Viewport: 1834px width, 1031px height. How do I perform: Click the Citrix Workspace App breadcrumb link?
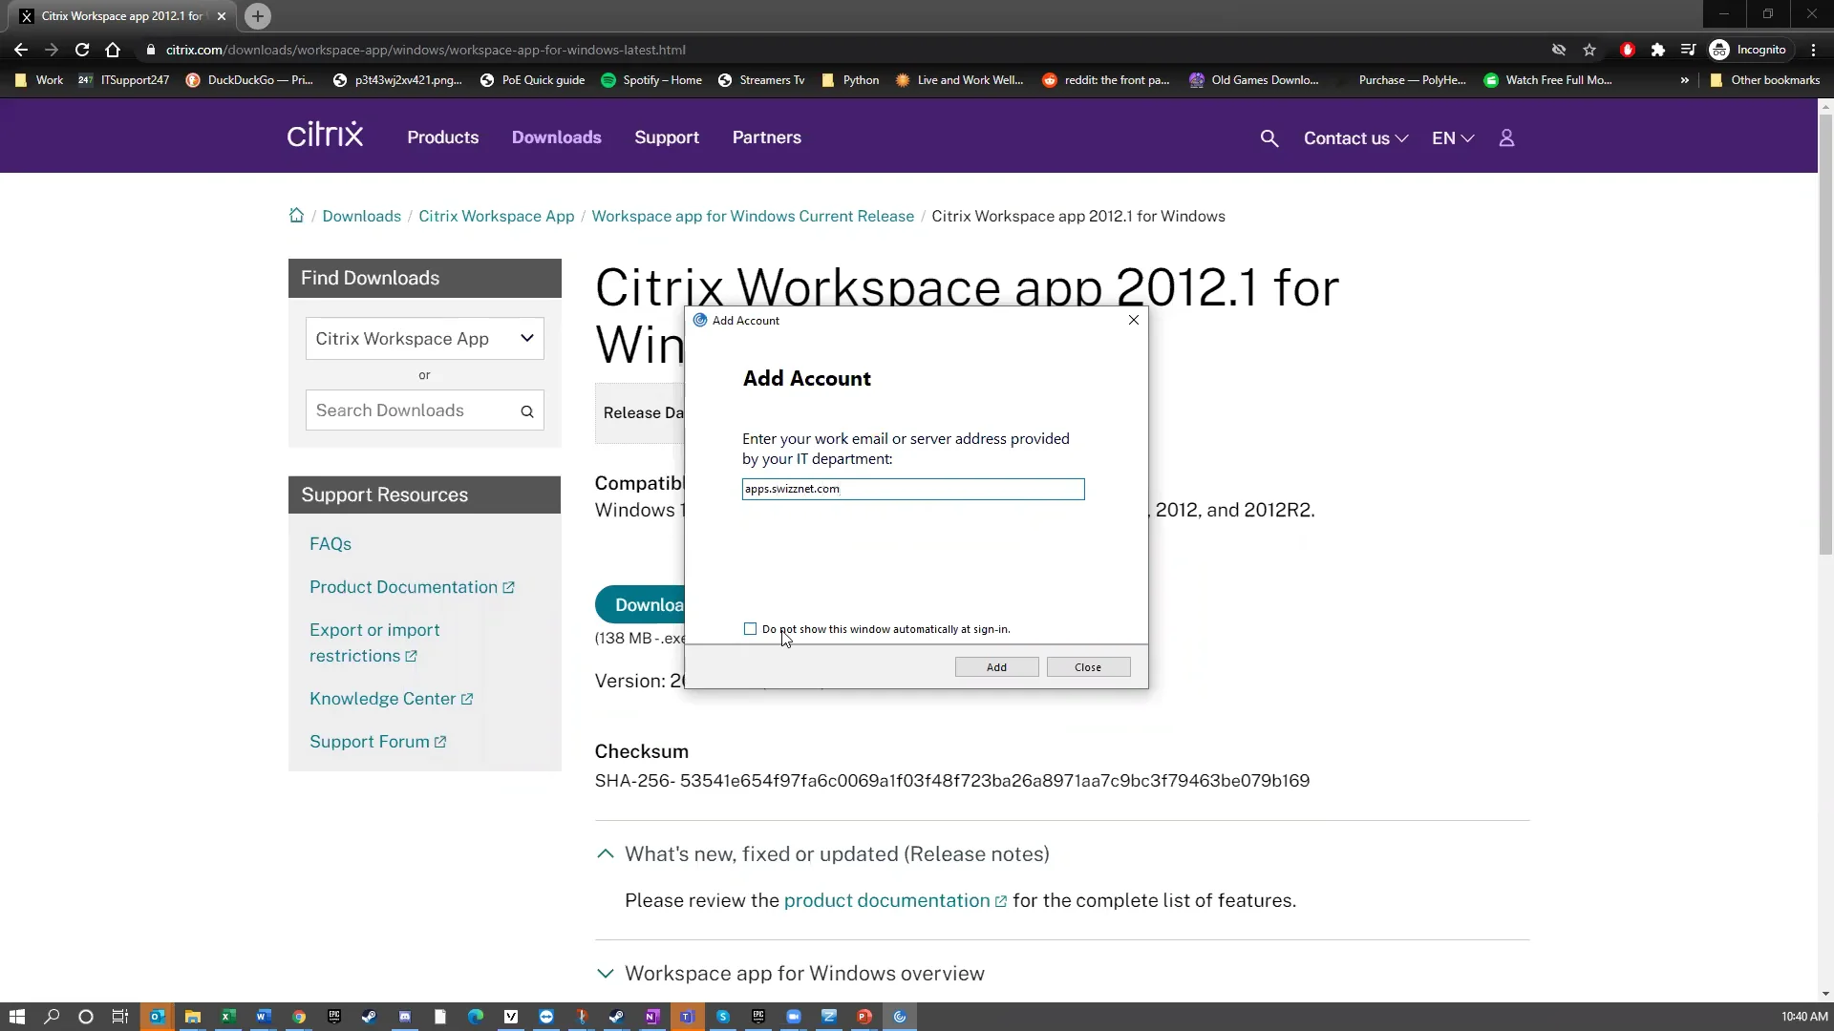[x=496, y=216]
